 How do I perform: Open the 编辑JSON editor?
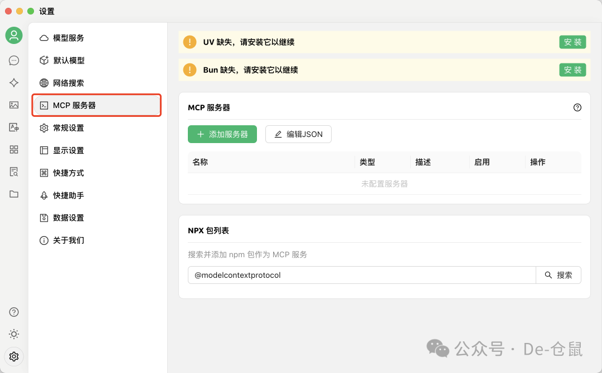coord(298,134)
